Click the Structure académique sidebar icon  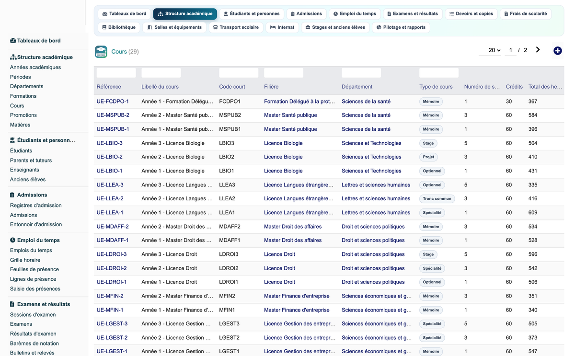pyautogui.click(x=13, y=57)
